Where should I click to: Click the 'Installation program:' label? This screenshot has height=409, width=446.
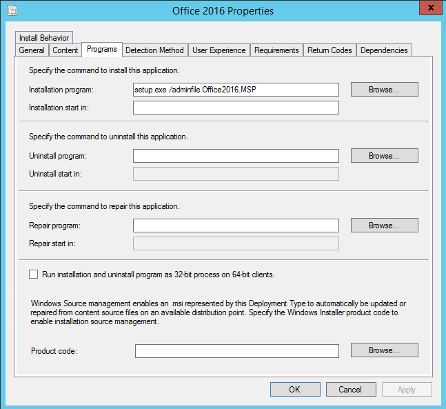[x=61, y=90]
